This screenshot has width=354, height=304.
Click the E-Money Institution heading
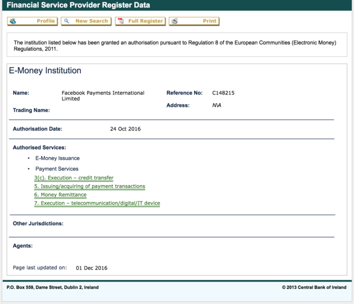45,70
